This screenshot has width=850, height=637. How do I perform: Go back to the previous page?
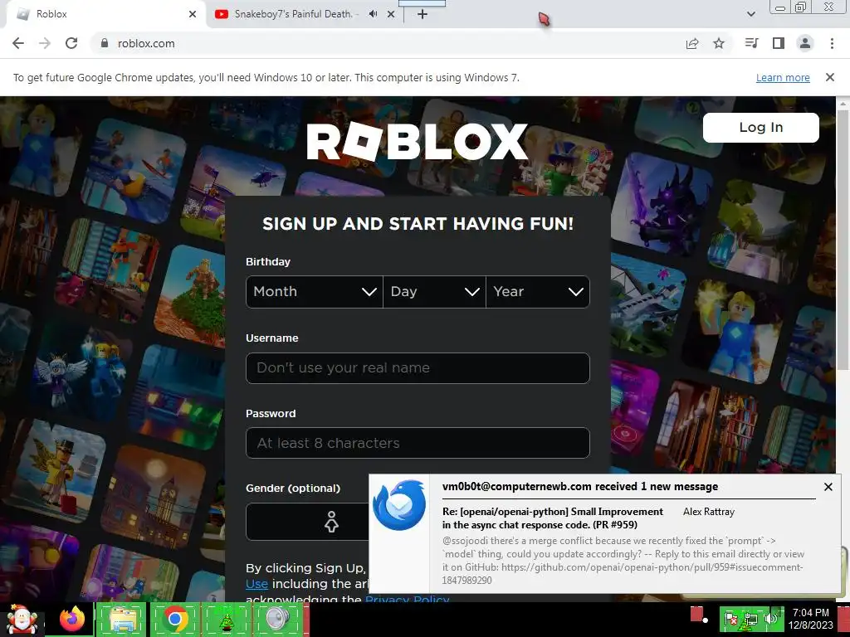click(x=18, y=43)
